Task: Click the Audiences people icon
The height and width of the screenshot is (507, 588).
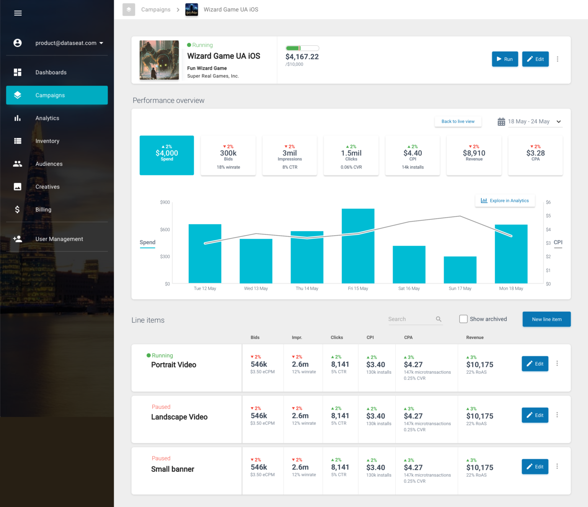Action: point(18,164)
